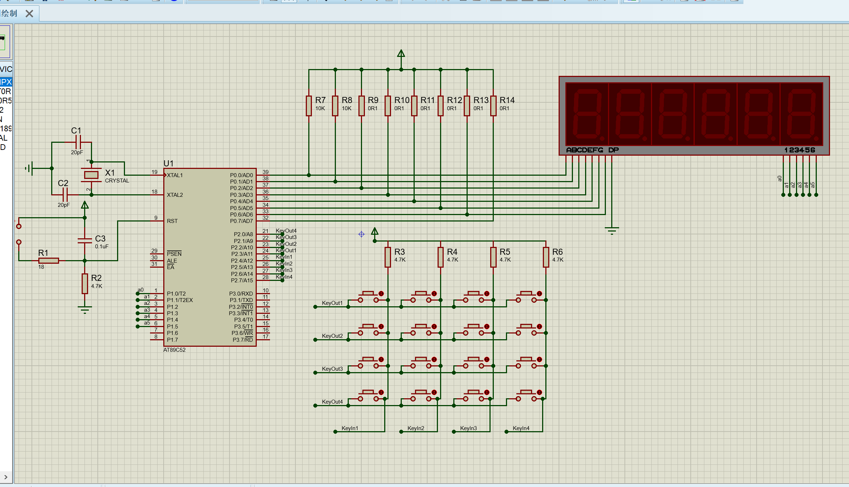Viewport: 849px width, 487px height.
Task: Click the overview window thumbnail
Action: pos(6,42)
